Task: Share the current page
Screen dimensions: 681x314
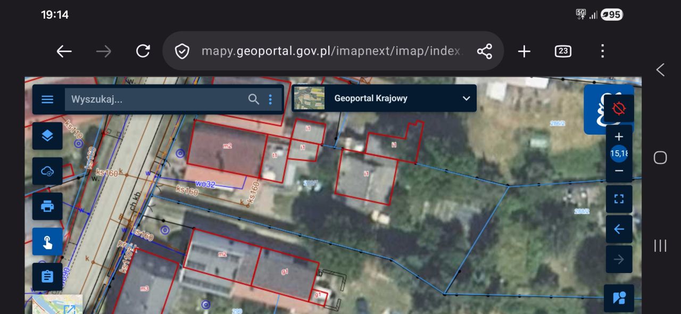Action: click(x=484, y=51)
